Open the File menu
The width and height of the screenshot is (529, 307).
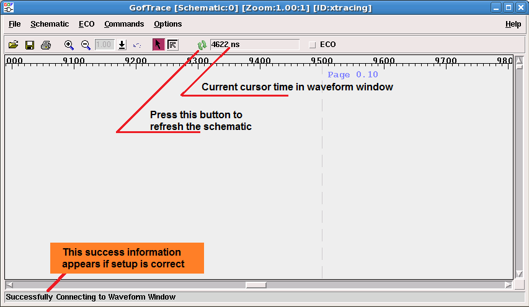tap(14, 24)
